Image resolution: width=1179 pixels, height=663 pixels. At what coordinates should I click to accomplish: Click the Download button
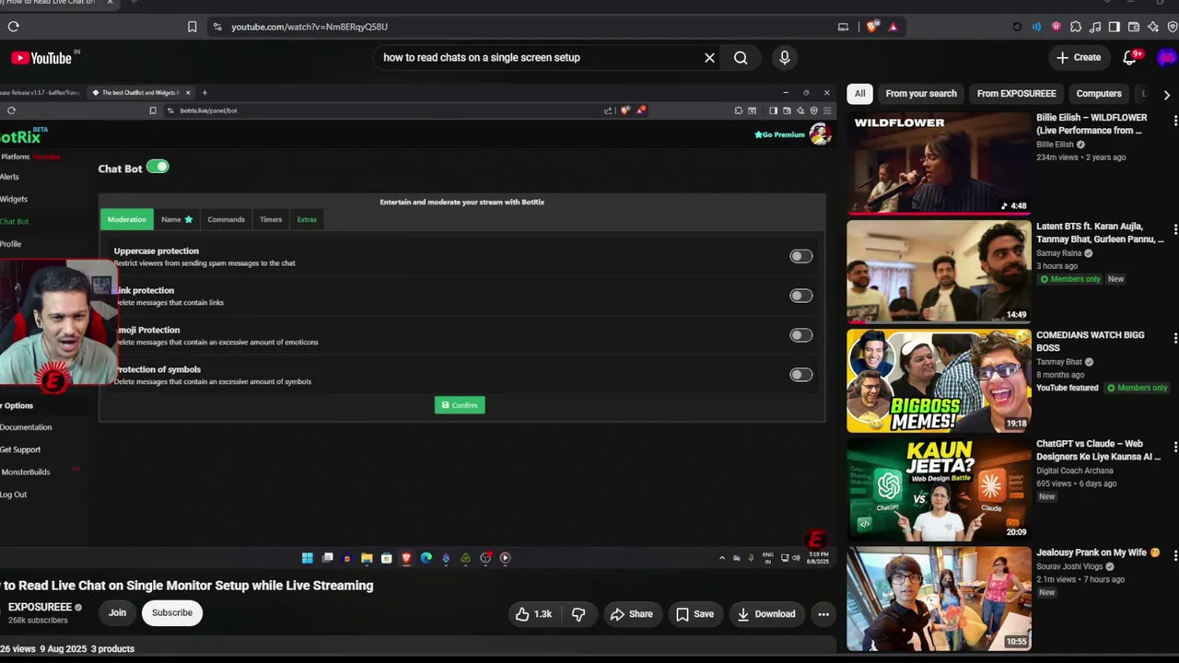pos(766,614)
